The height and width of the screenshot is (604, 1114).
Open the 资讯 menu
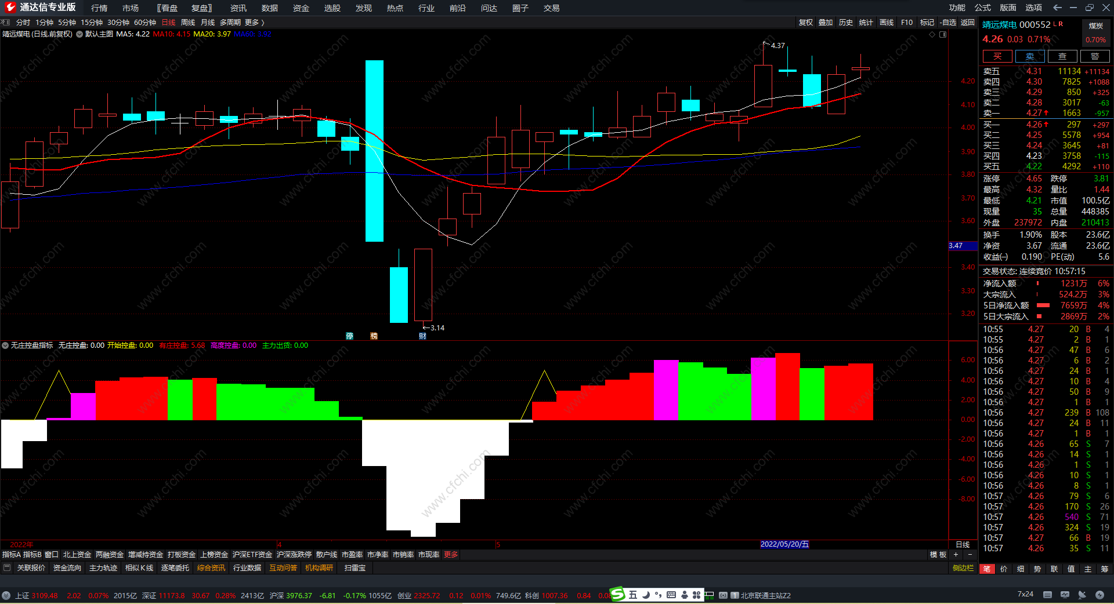[x=238, y=8]
